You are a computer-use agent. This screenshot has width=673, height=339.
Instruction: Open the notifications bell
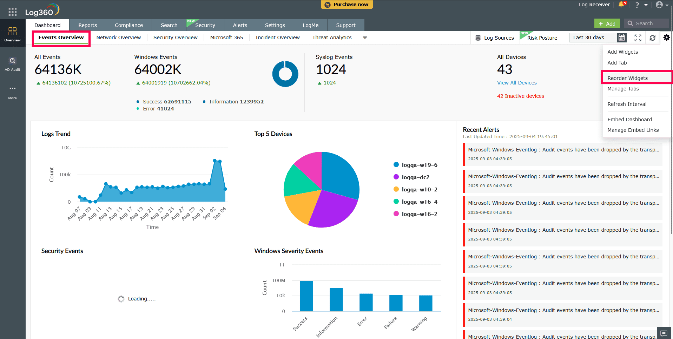pos(621,5)
